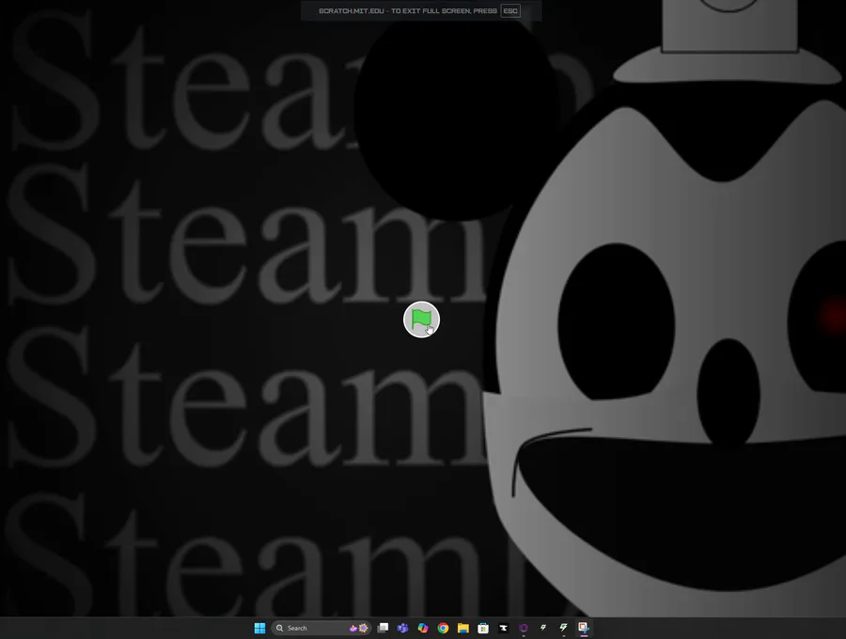Open Microsoft Teams from the taskbar
Viewport: 846px width, 639px height.
(402, 628)
